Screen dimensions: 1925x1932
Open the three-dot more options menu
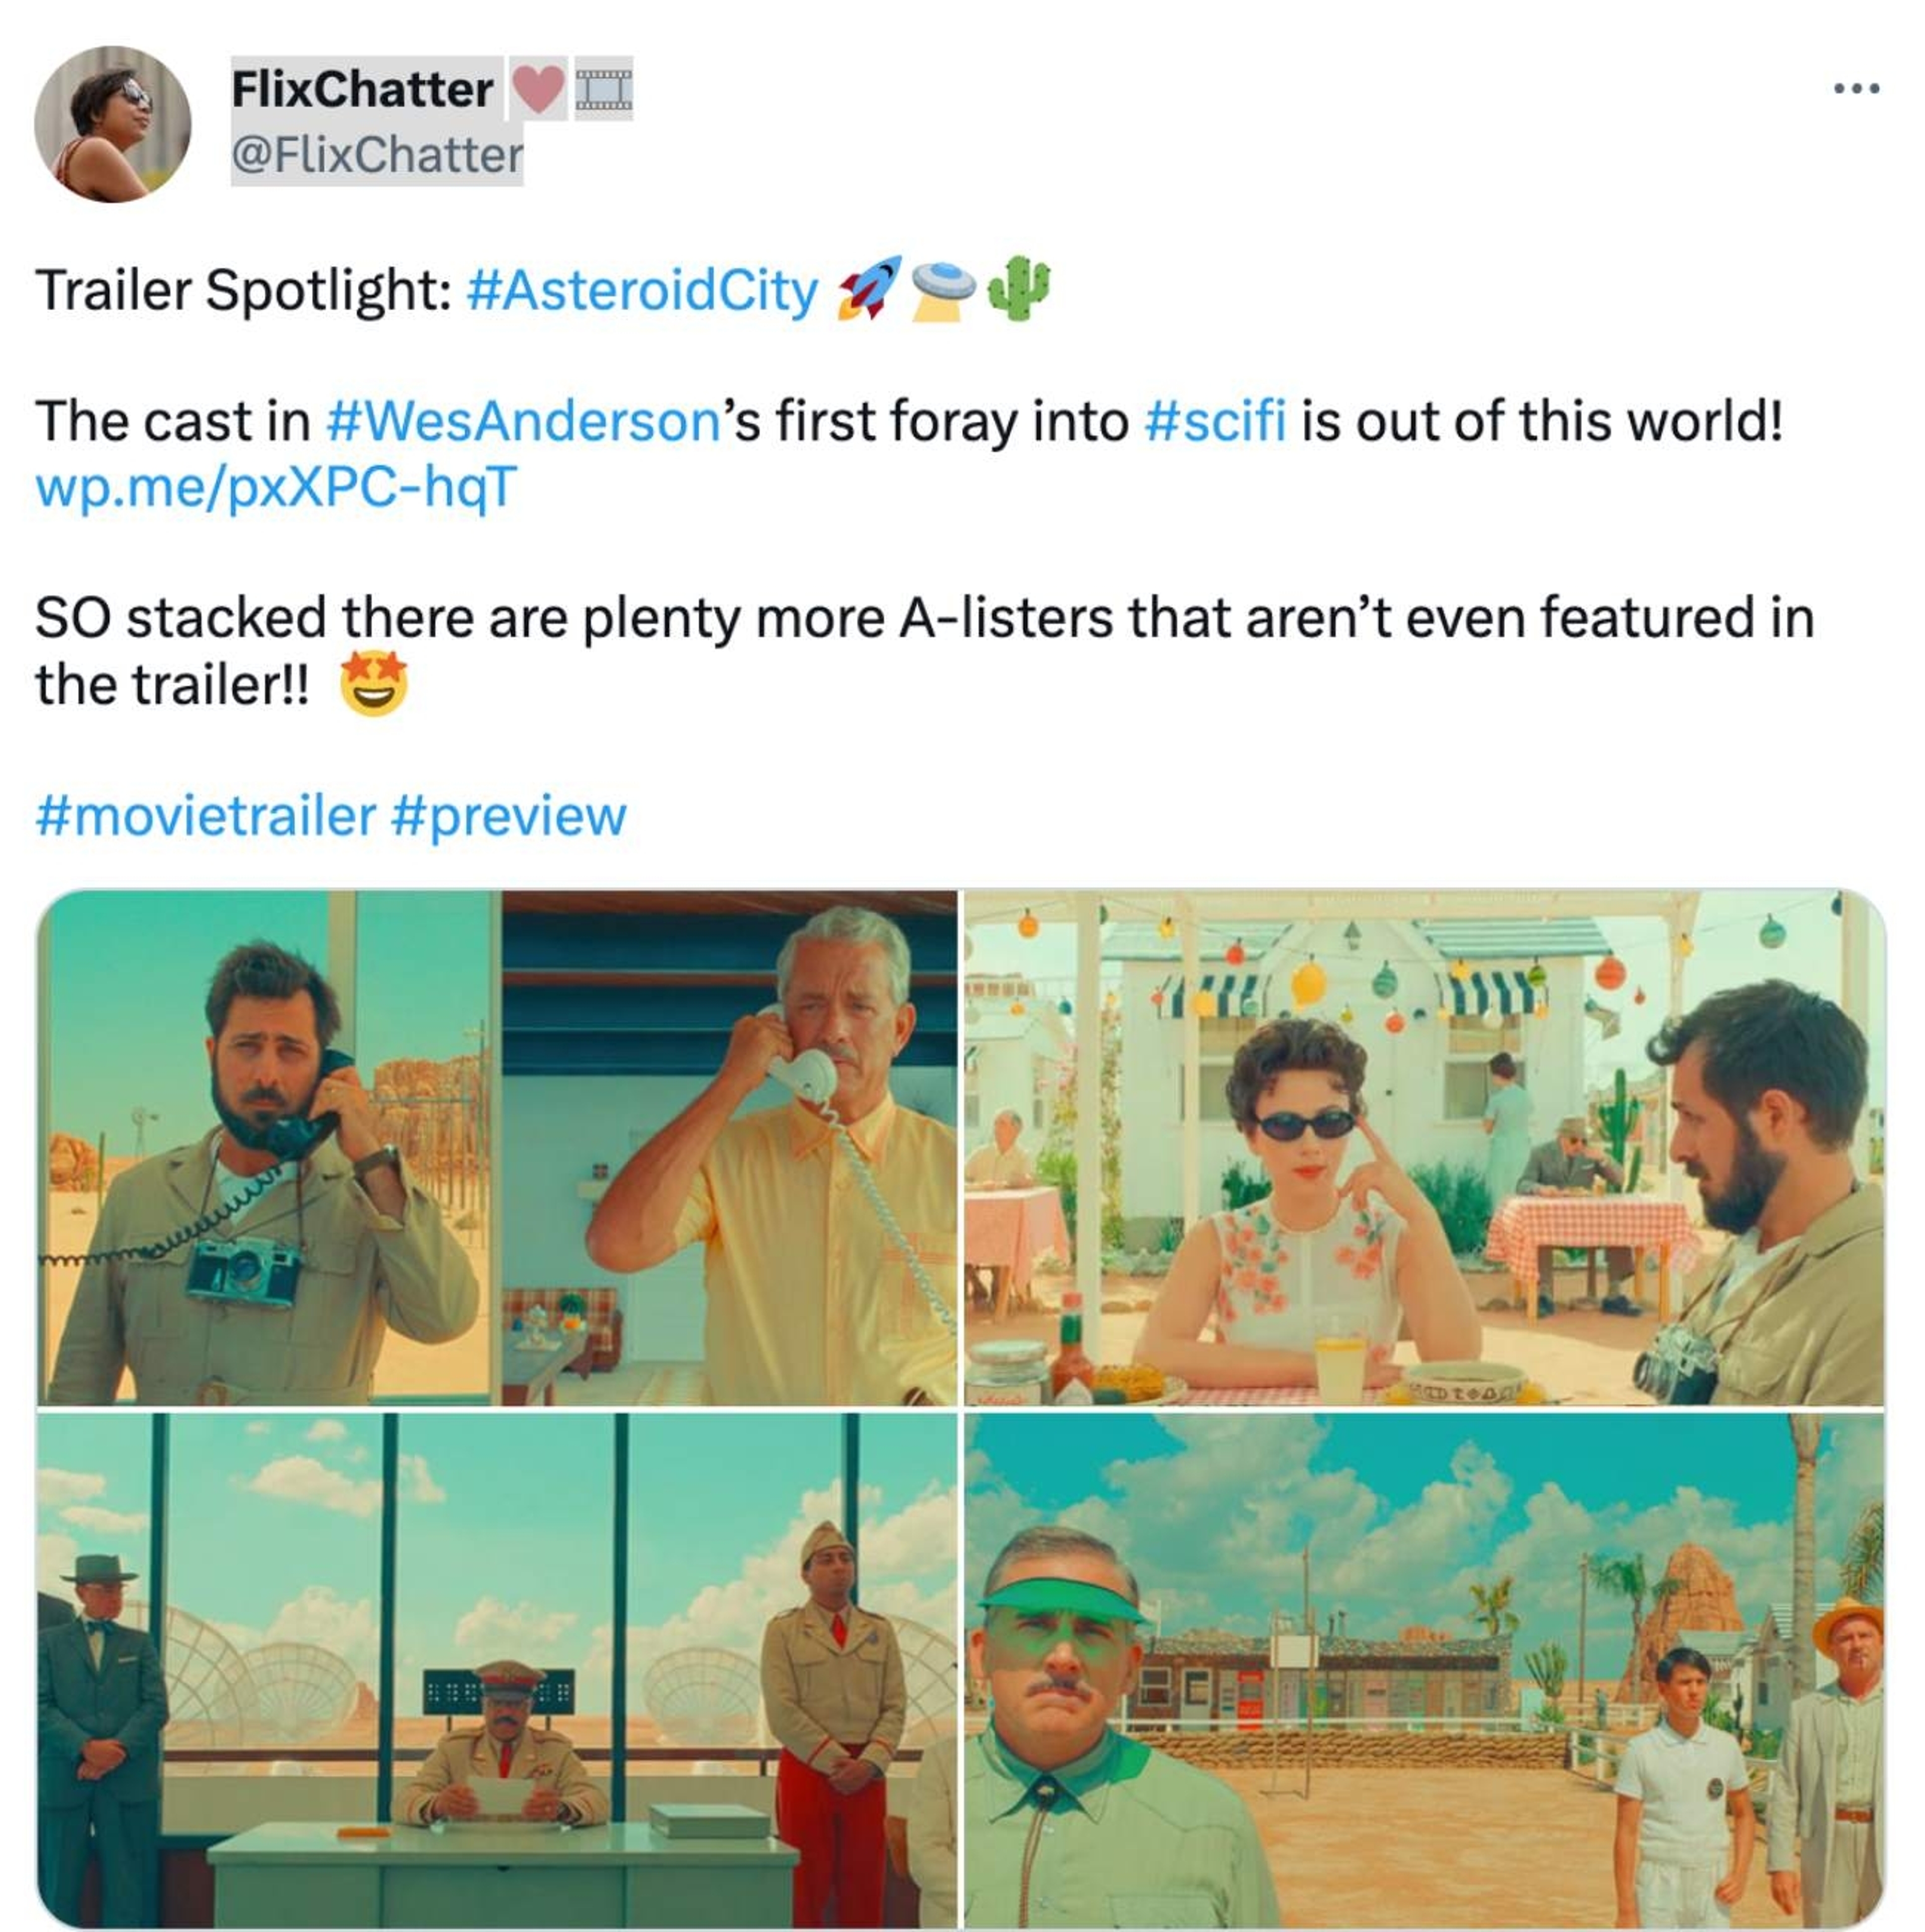point(1856,89)
